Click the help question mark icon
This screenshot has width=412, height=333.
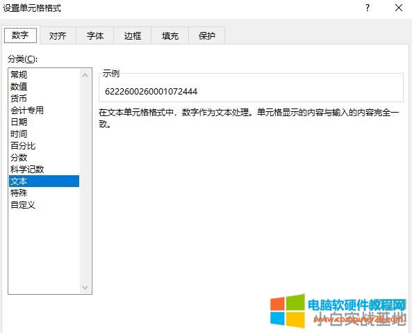coord(368,8)
